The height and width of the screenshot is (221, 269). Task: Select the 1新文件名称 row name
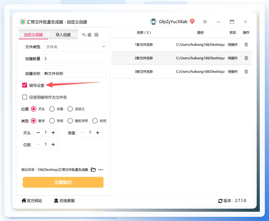point(144,45)
